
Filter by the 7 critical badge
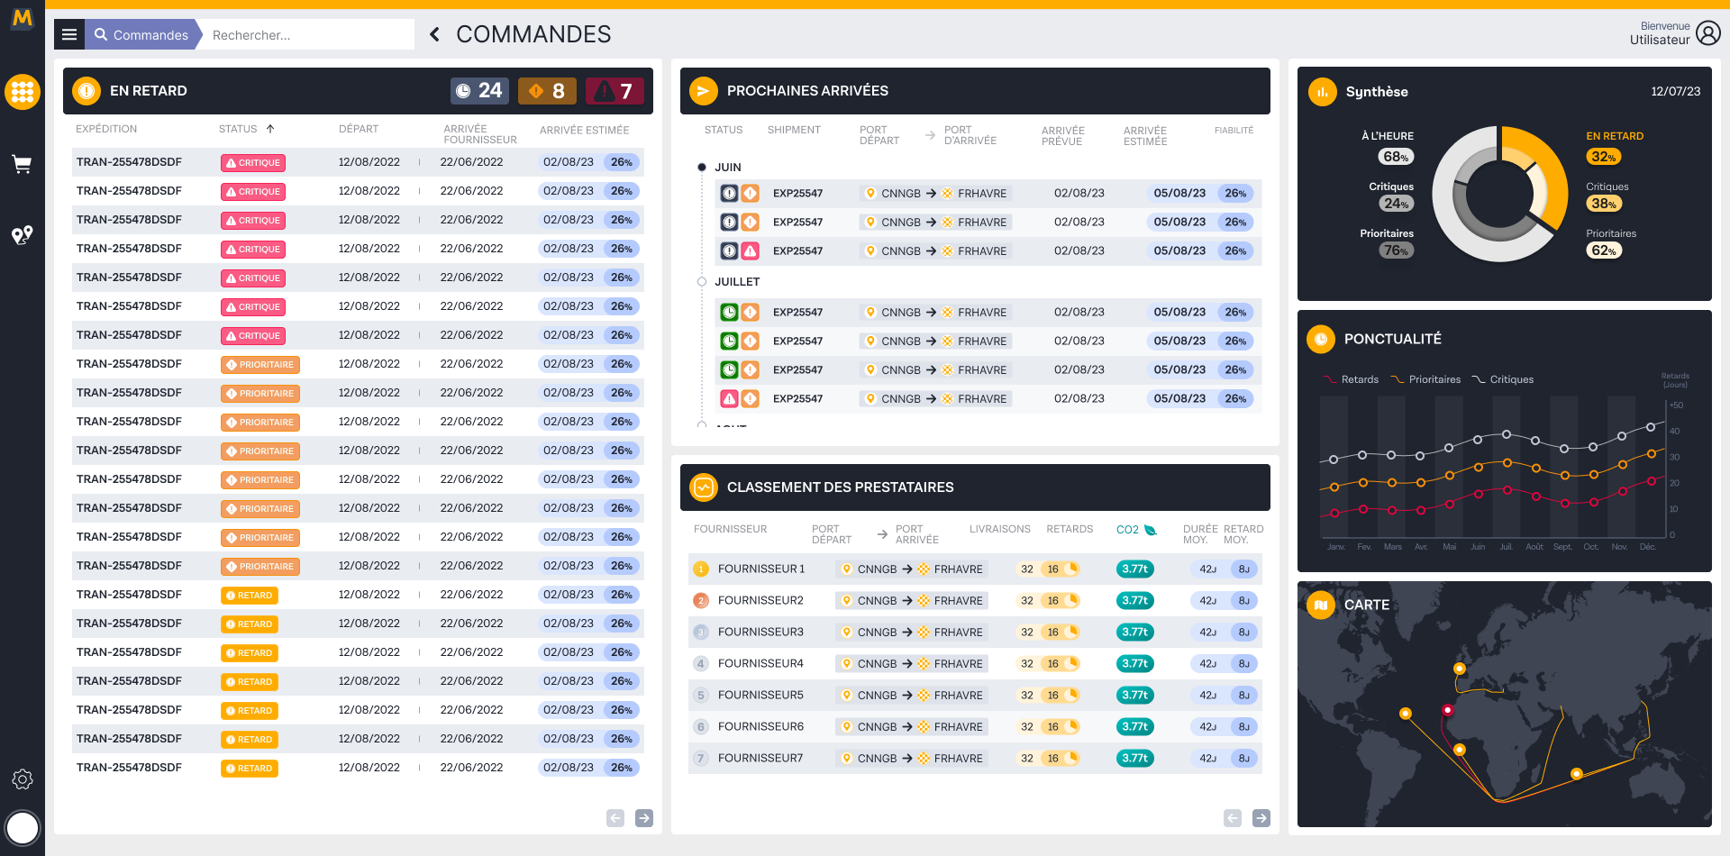(x=615, y=91)
